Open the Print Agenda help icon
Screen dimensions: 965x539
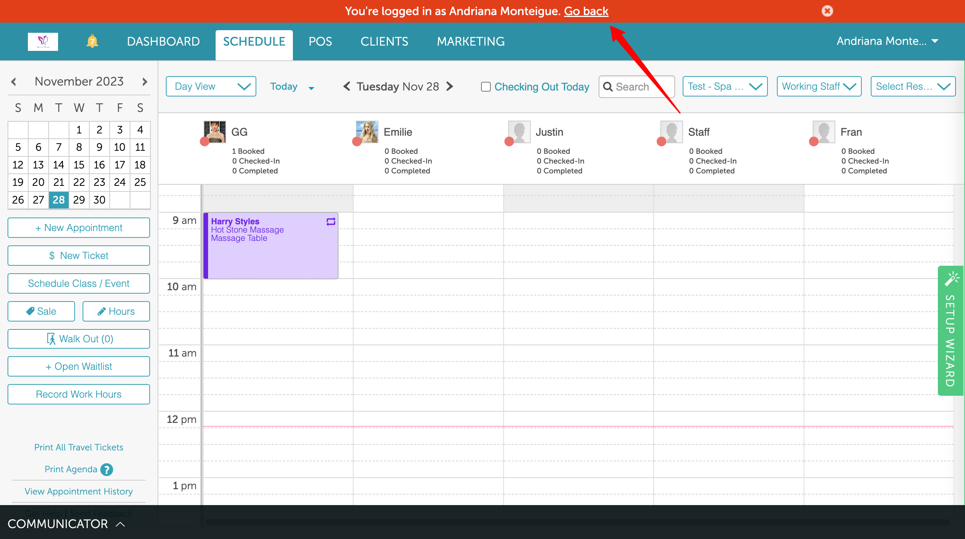[107, 469]
